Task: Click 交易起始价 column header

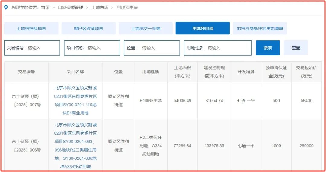Action: pos(306,72)
